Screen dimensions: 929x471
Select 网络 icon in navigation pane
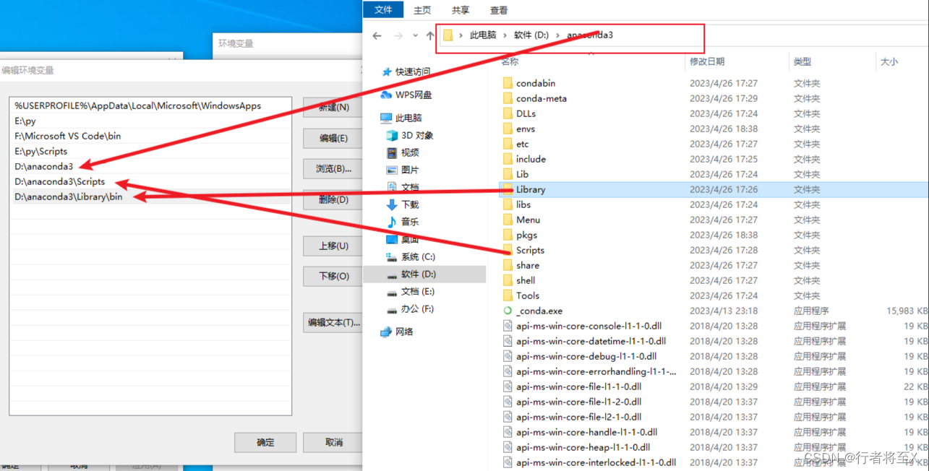[387, 332]
